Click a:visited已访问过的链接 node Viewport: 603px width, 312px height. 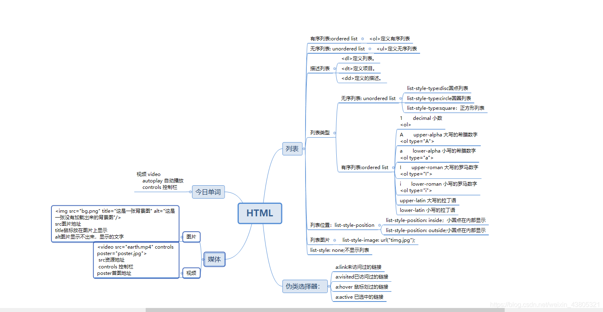point(362,277)
